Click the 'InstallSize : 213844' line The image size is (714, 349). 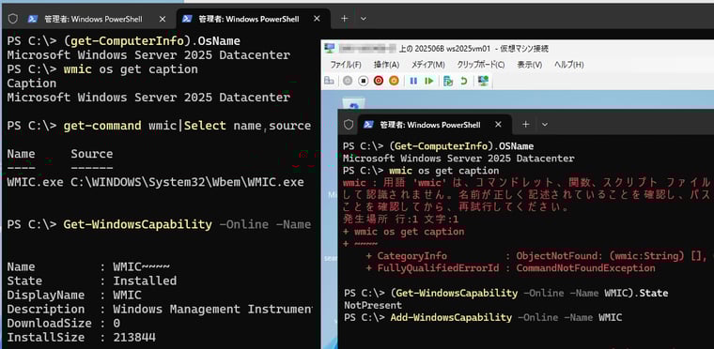coord(82,337)
